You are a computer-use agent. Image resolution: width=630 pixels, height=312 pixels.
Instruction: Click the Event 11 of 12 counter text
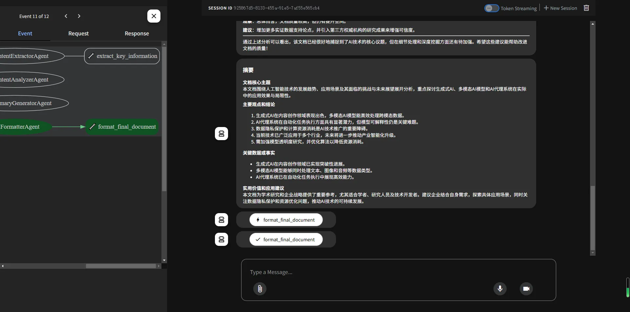coord(34,16)
